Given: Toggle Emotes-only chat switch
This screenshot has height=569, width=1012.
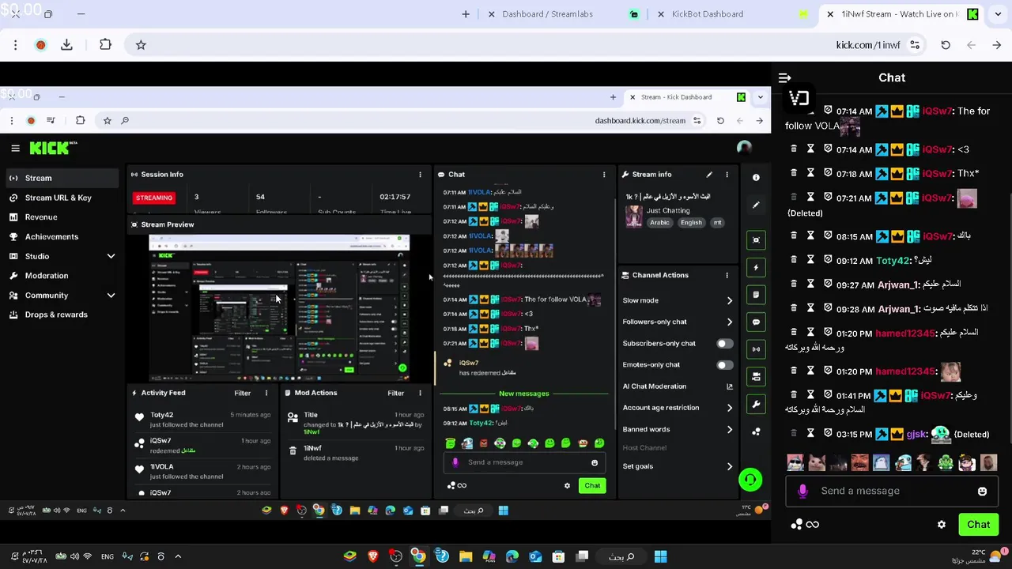Looking at the screenshot, I should pos(724,365).
